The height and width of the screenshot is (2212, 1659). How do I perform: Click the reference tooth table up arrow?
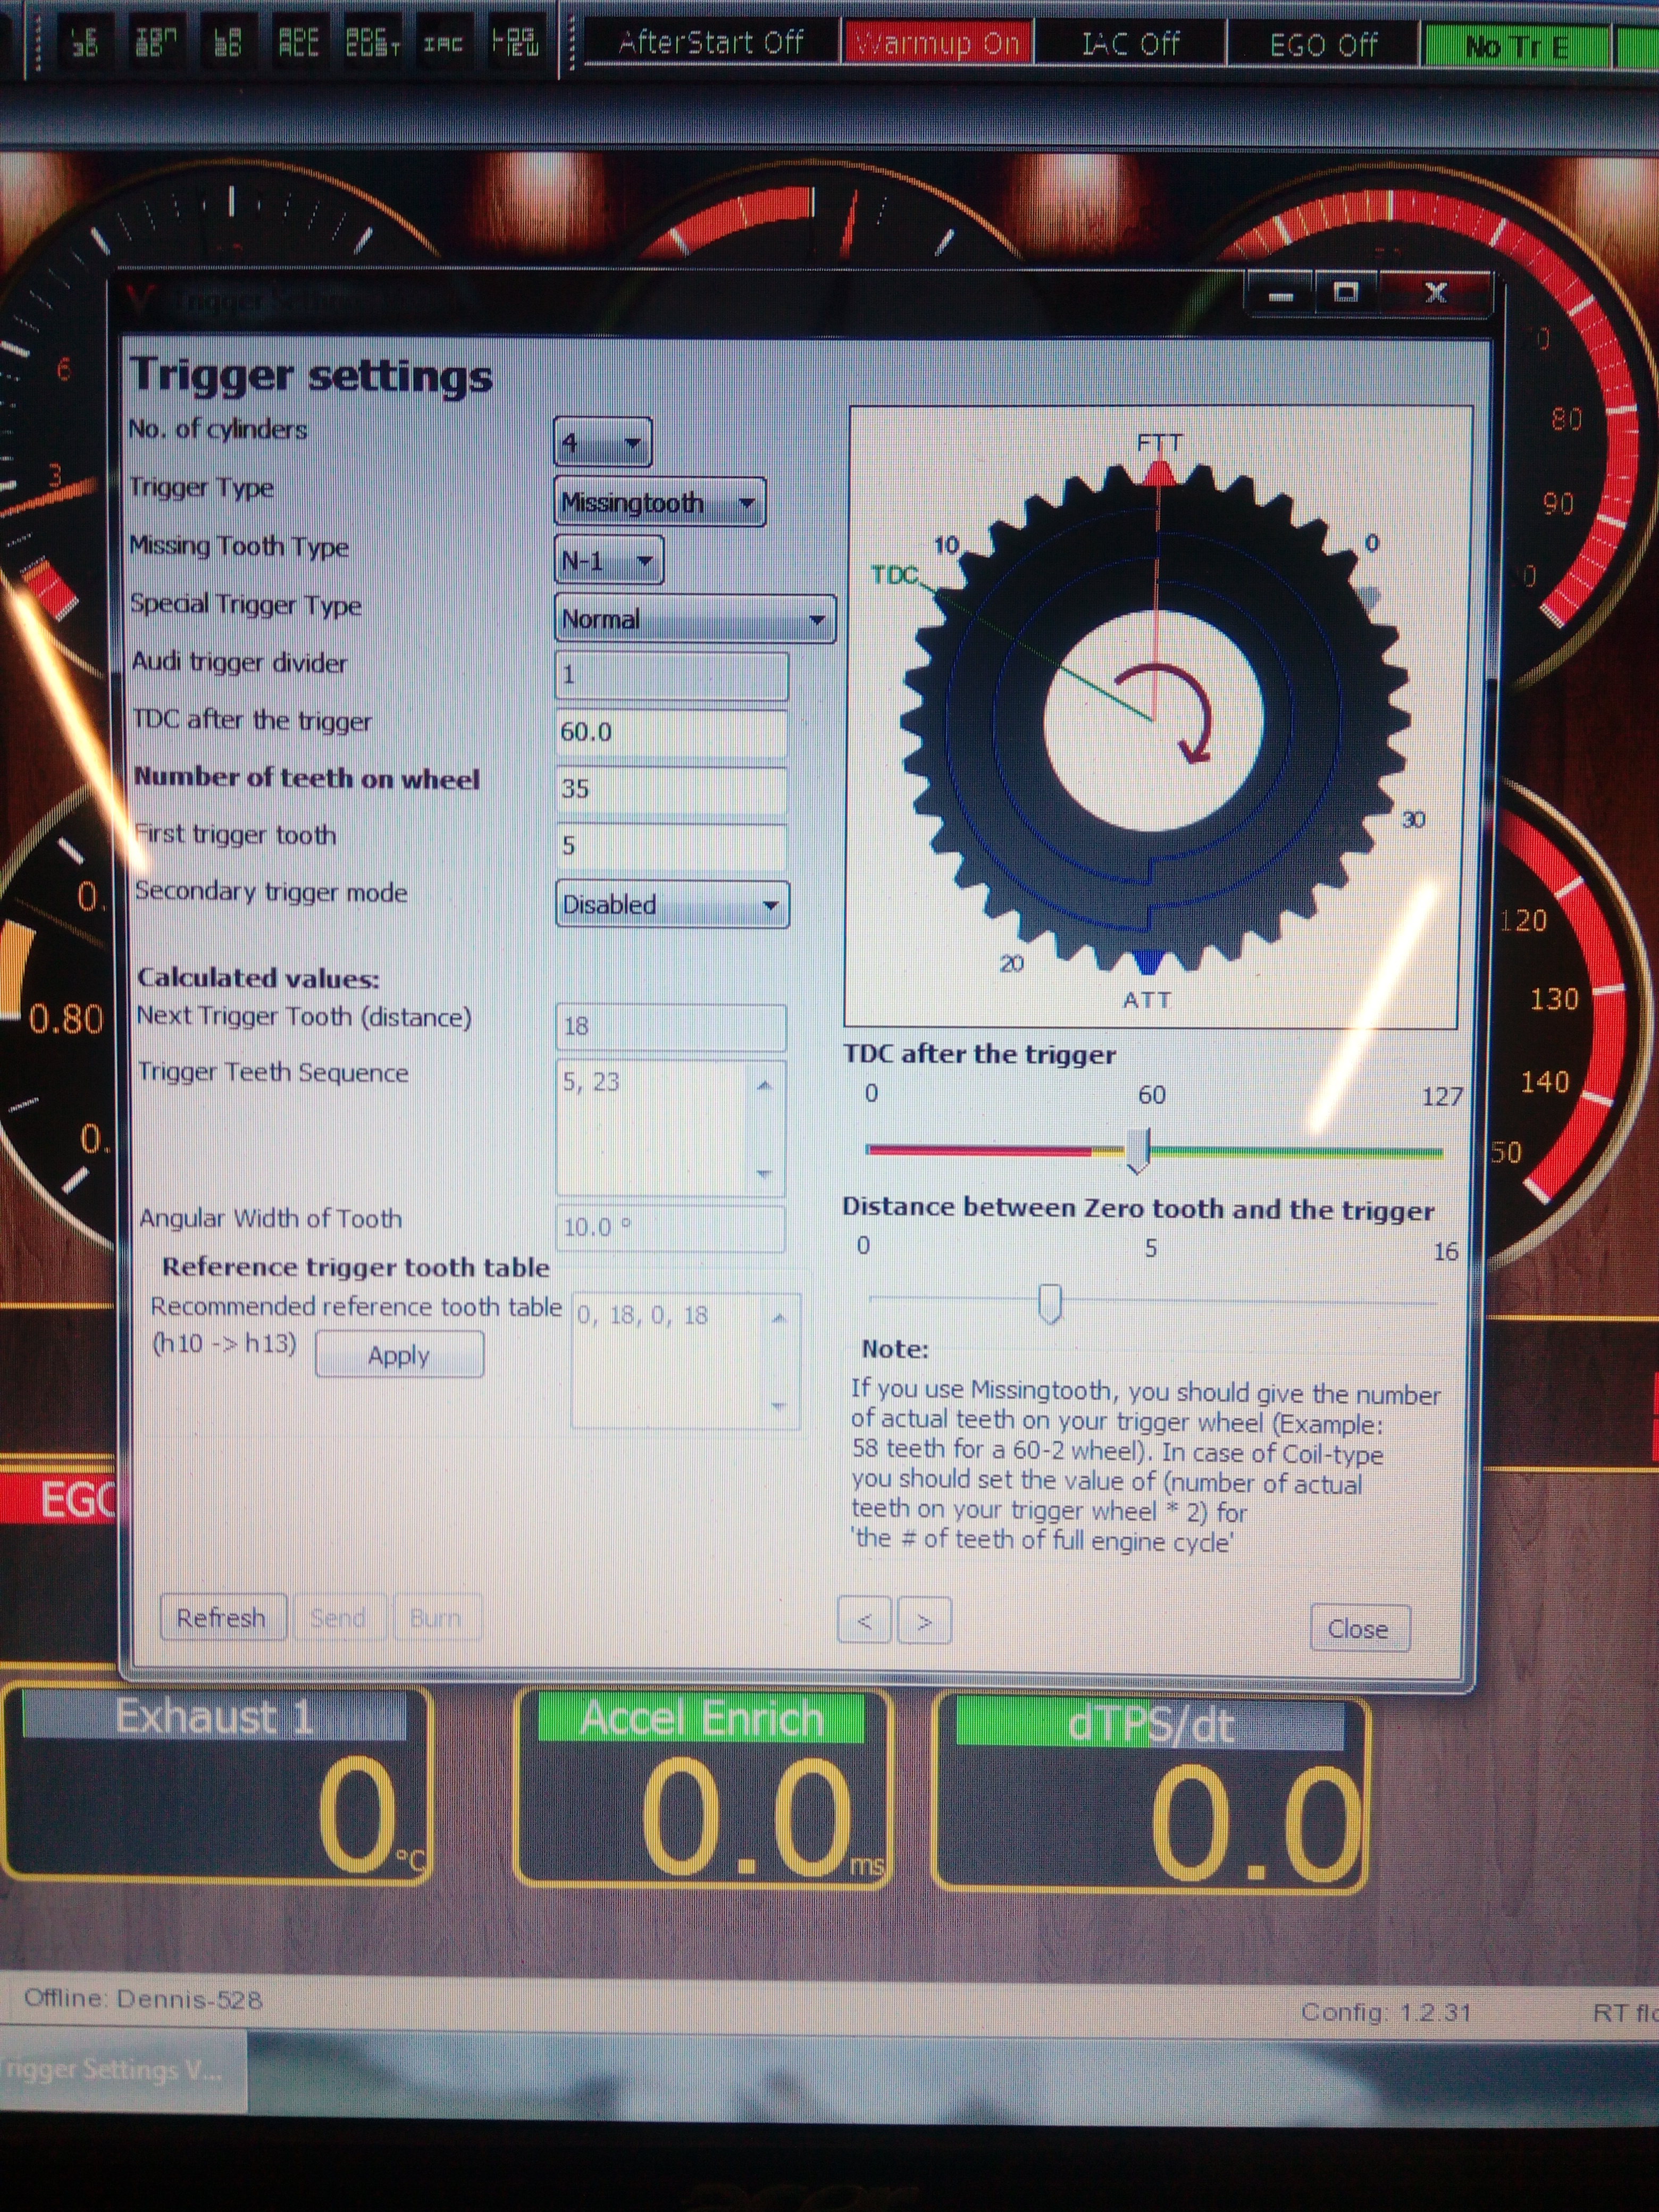(x=780, y=1319)
